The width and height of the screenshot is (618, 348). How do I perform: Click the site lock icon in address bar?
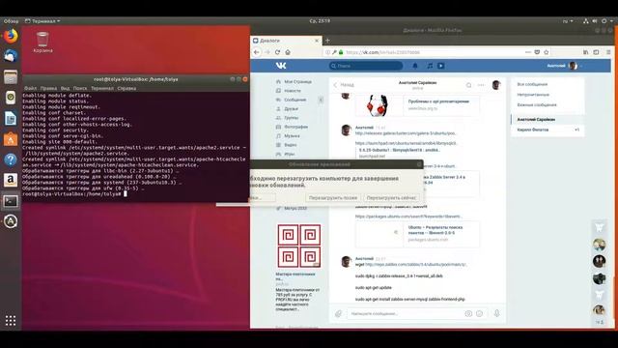(341, 52)
